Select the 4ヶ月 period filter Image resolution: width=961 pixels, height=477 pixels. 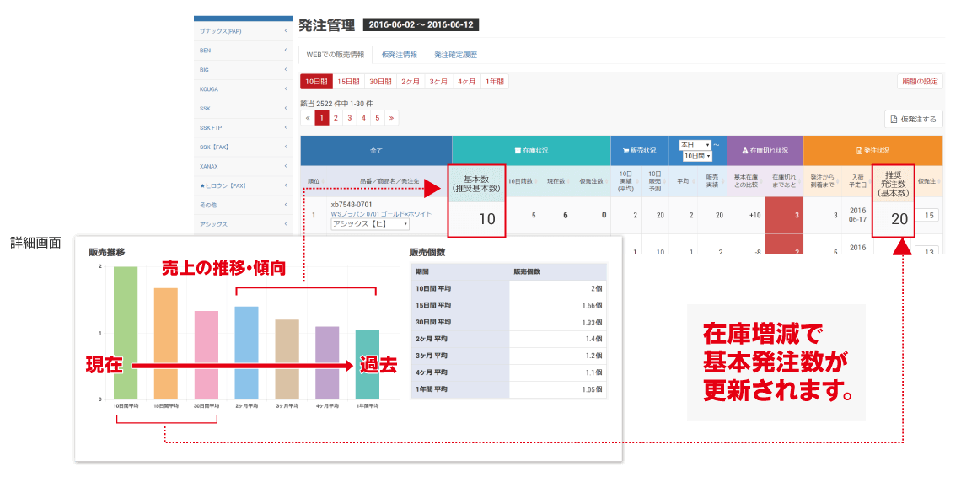[x=466, y=82]
